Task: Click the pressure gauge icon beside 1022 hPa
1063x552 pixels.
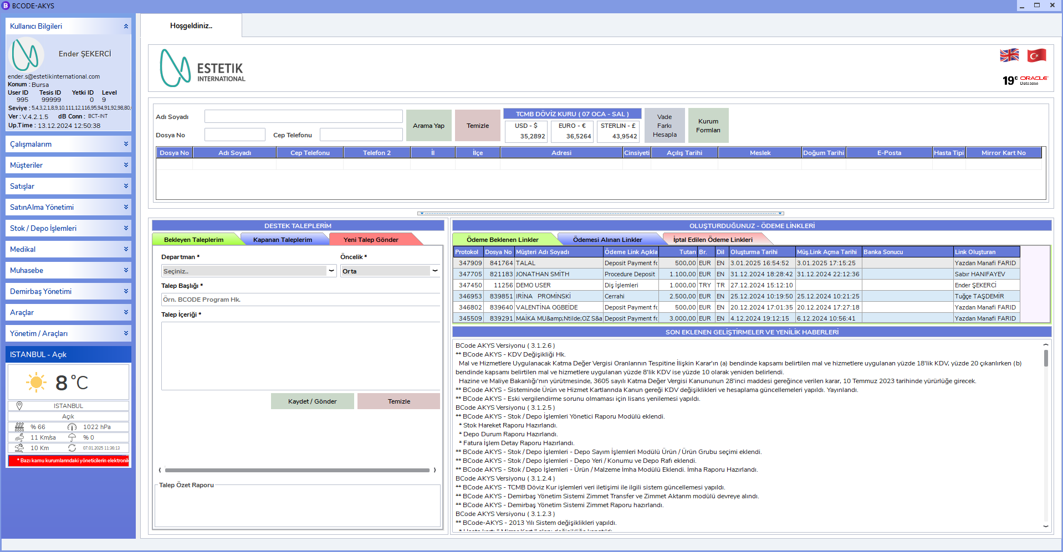Action: [x=72, y=427]
